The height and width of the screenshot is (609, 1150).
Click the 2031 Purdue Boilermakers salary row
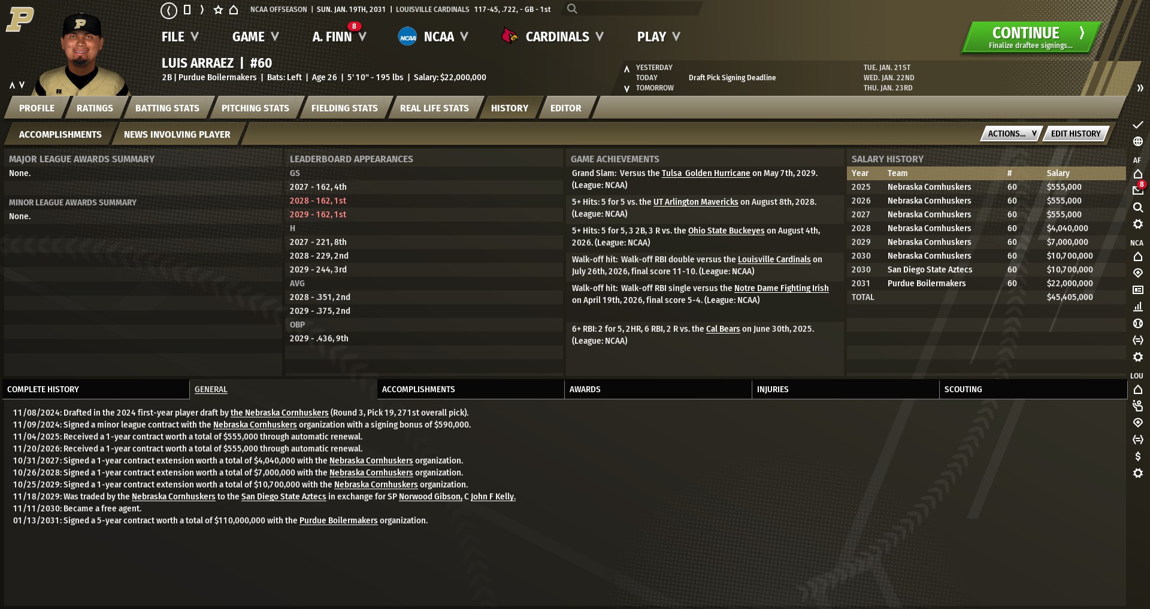[986, 283]
